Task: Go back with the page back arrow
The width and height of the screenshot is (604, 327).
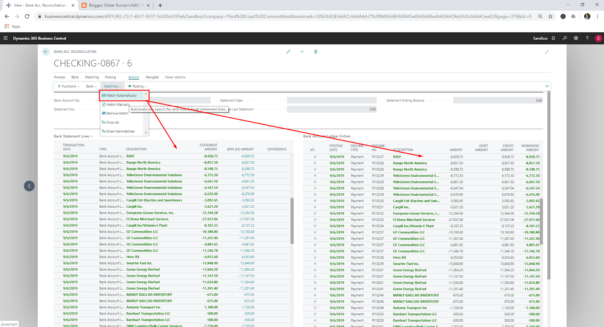Action: click(46, 52)
